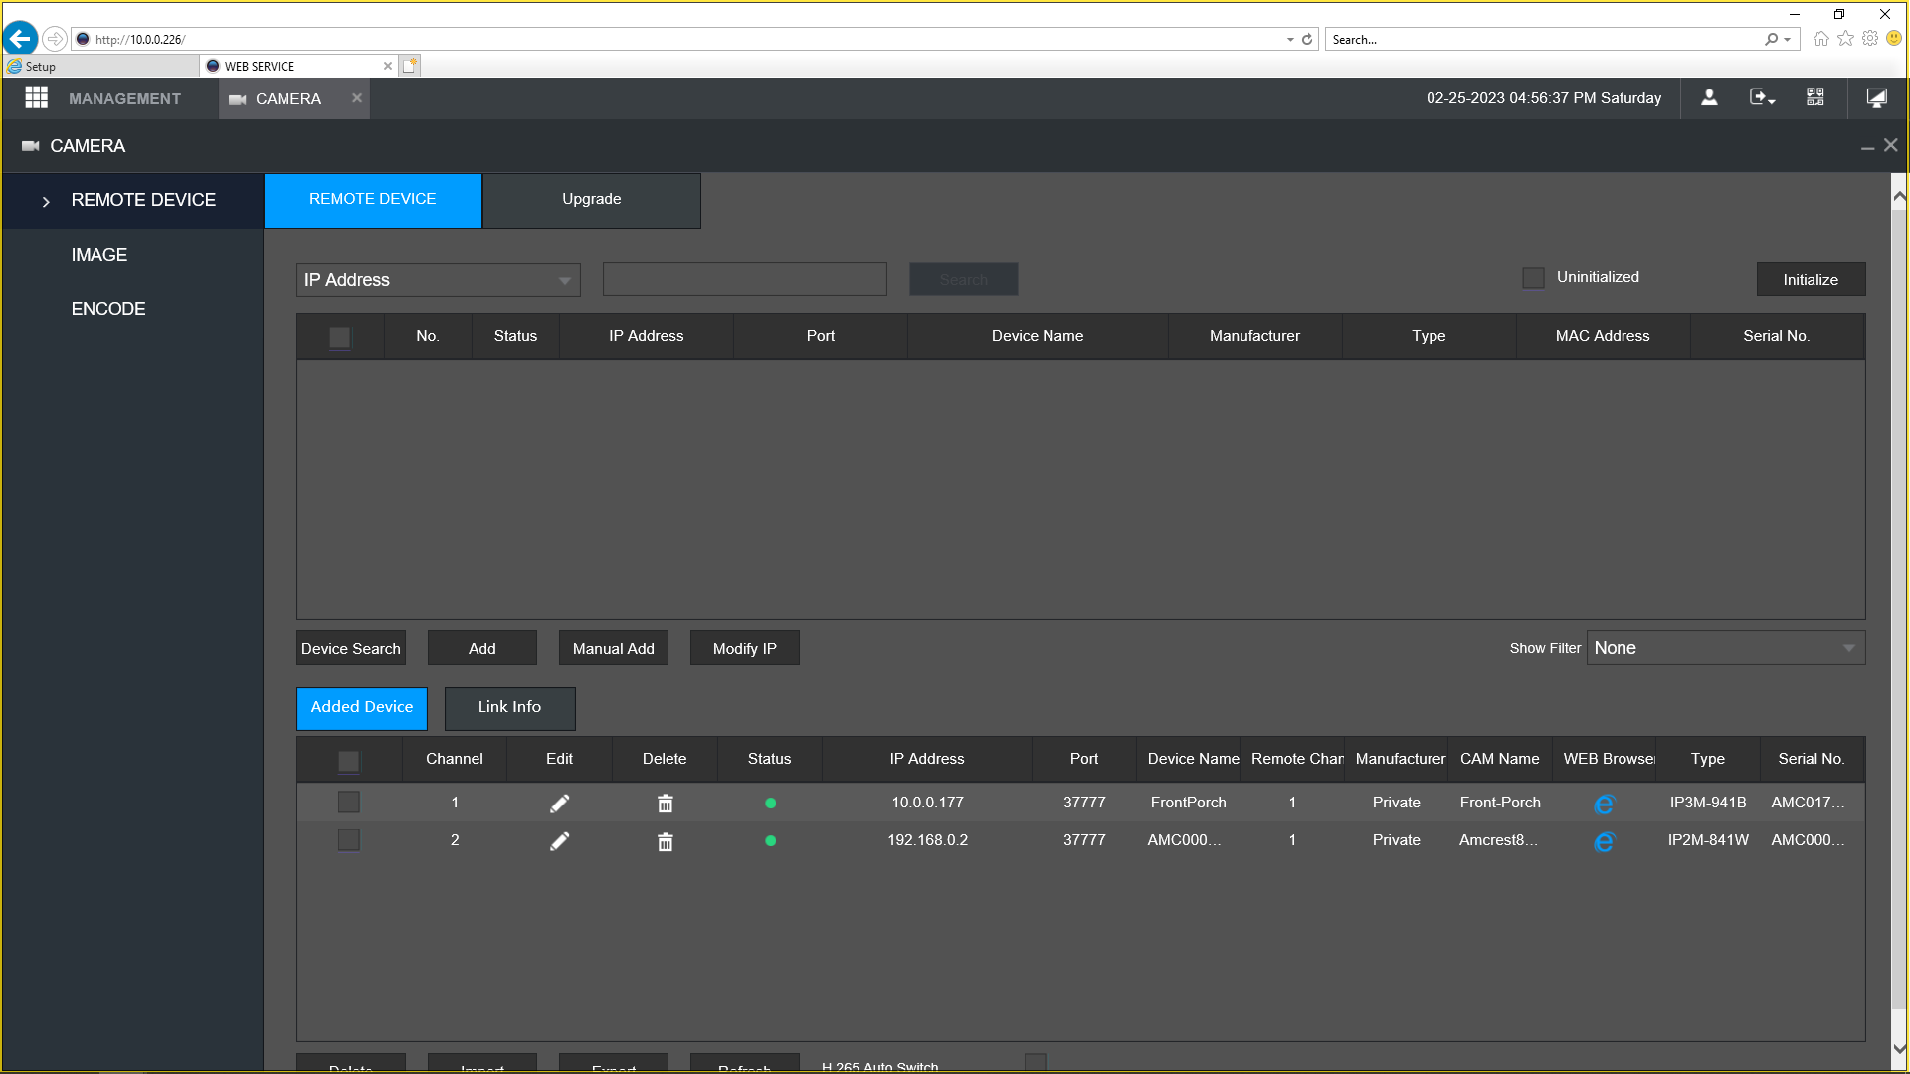Select the REMOTE DEVICE tab
The image size is (1910, 1074).
pos(372,199)
